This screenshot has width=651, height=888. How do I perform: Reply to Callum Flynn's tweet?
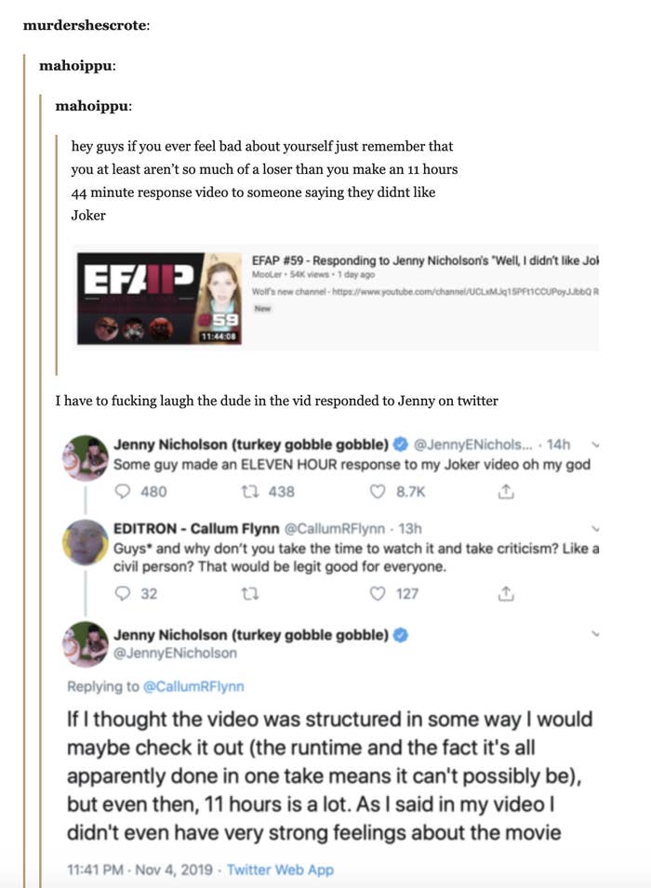(x=123, y=593)
